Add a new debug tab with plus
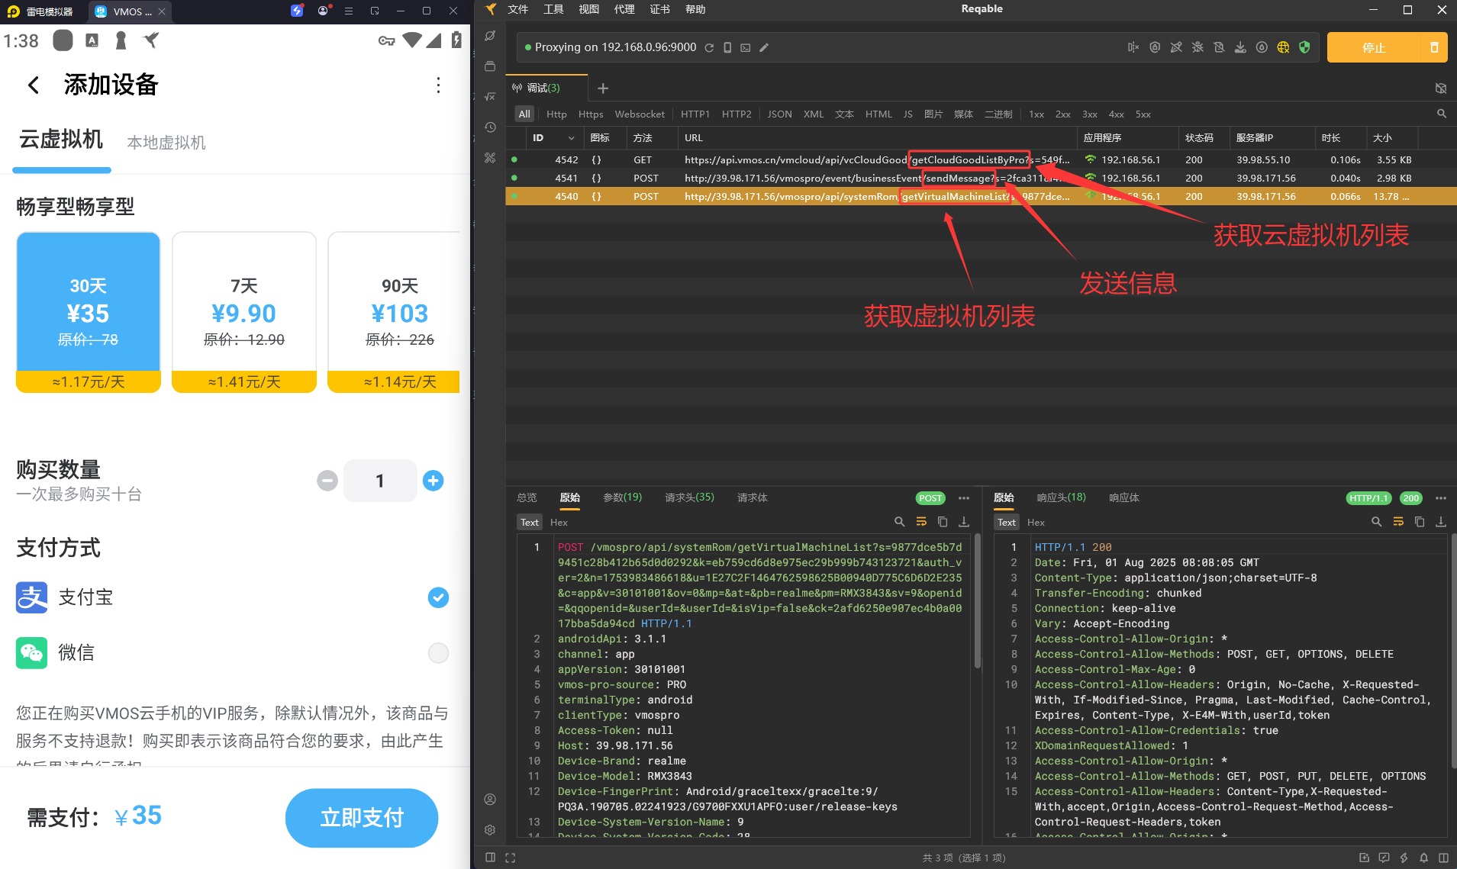The height and width of the screenshot is (869, 1457). (x=603, y=89)
